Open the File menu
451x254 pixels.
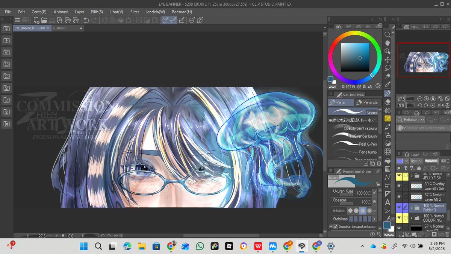pos(8,12)
